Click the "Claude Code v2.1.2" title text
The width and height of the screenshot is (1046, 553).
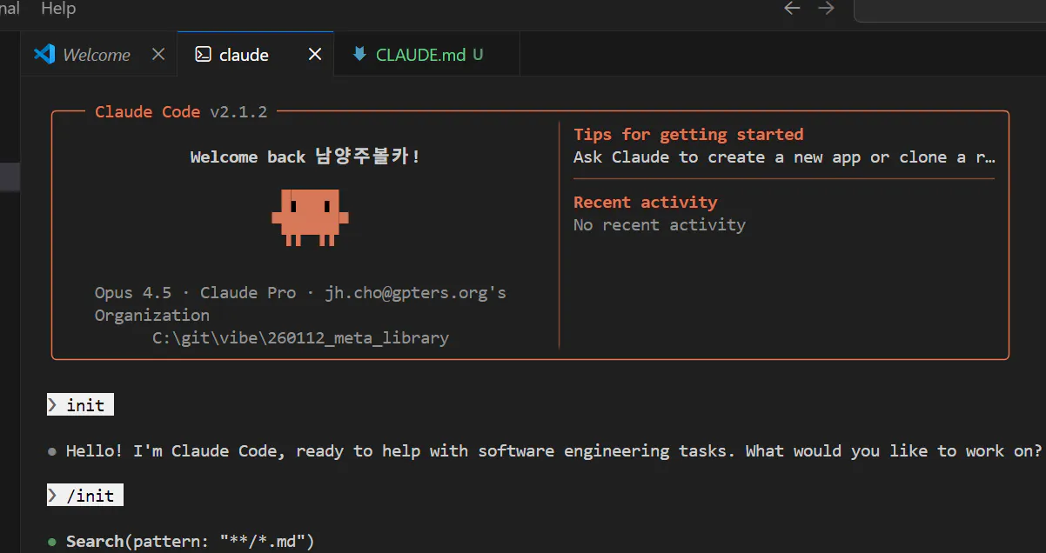[181, 112]
